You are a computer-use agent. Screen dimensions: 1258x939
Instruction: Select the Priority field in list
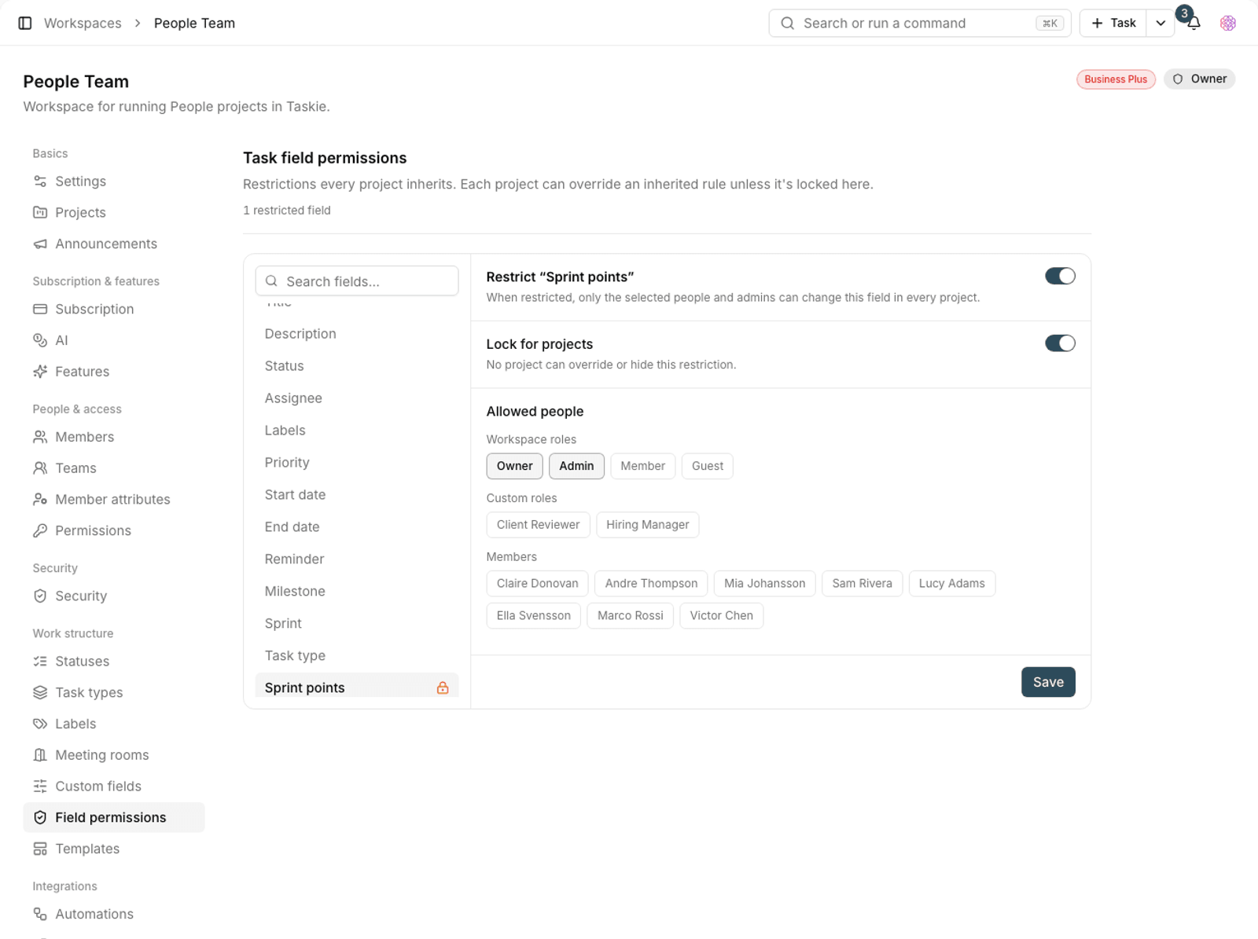click(x=357, y=463)
